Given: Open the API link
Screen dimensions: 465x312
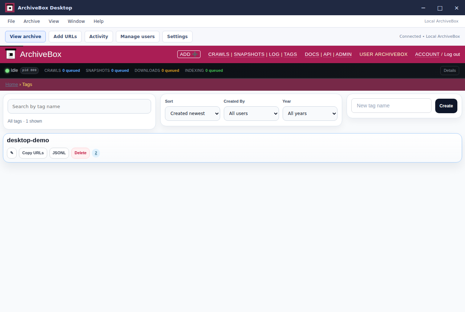Looking at the screenshot, I should tap(327, 54).
